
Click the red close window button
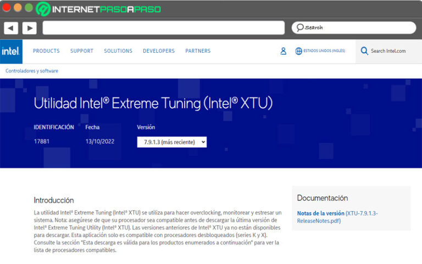(6, 8)
